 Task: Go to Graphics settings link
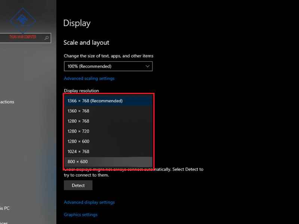(81, 215)
